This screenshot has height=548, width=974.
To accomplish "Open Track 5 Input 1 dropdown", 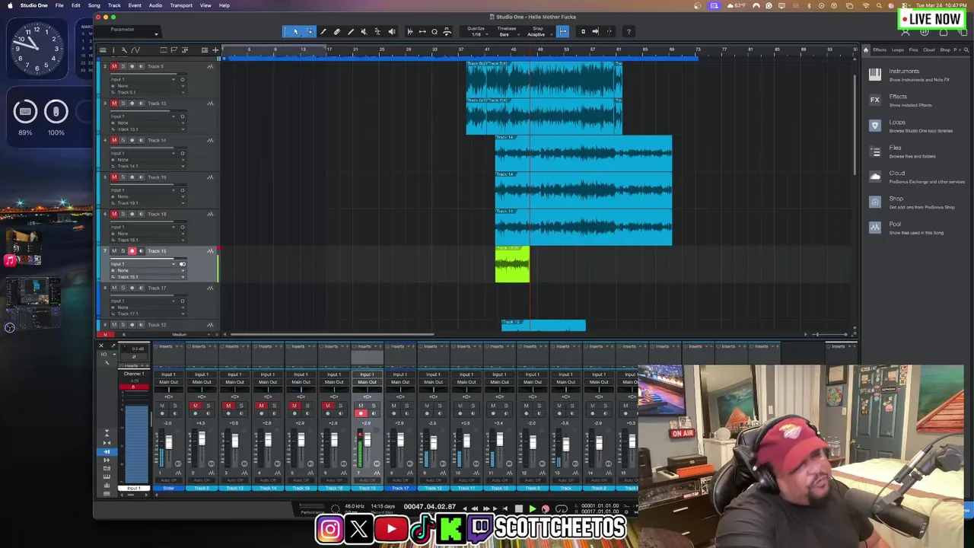I will (x=146, y=79).
